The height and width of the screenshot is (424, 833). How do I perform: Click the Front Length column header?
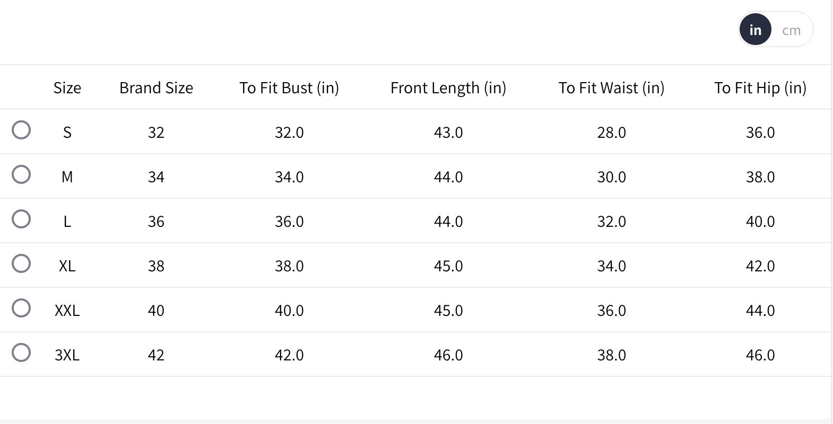[448, 88]
